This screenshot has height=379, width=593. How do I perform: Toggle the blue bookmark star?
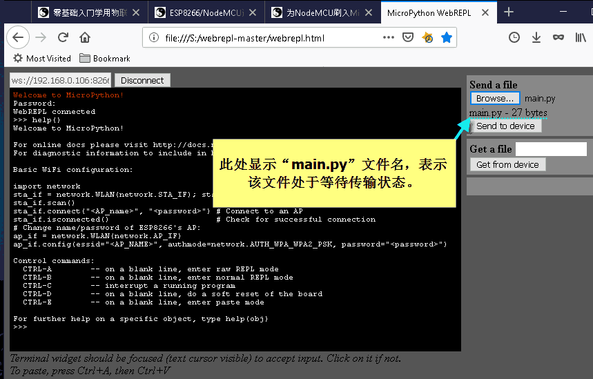click(447, 37)
